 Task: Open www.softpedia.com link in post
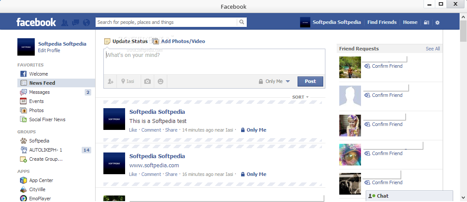pyautogui.click(x=154, y=166)
